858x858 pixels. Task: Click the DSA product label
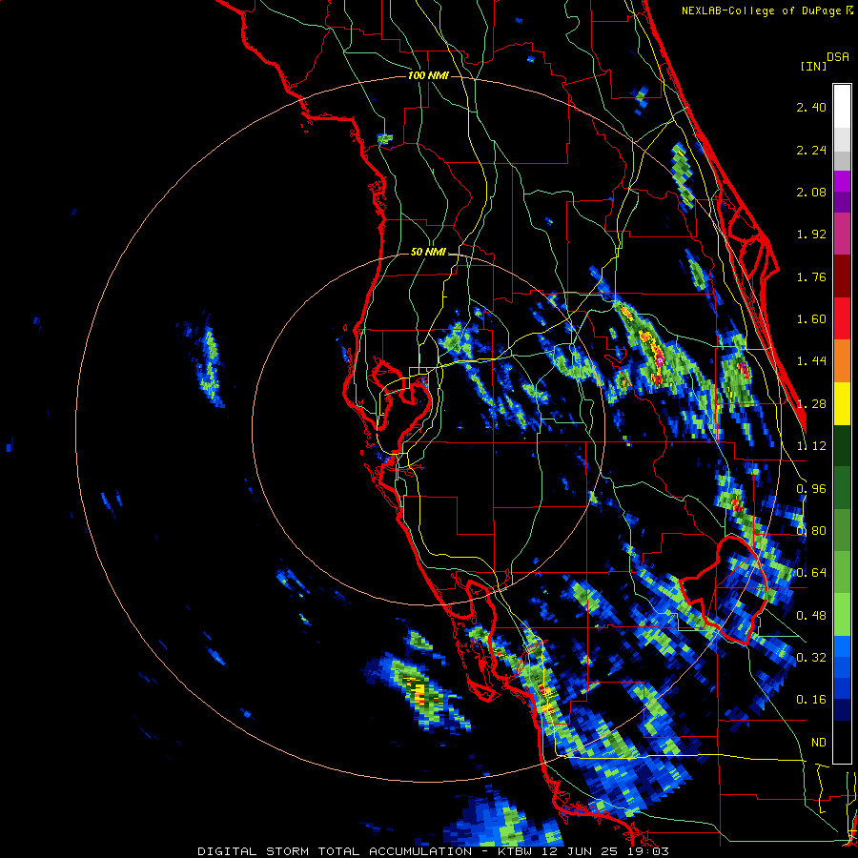tap(838, 57)
